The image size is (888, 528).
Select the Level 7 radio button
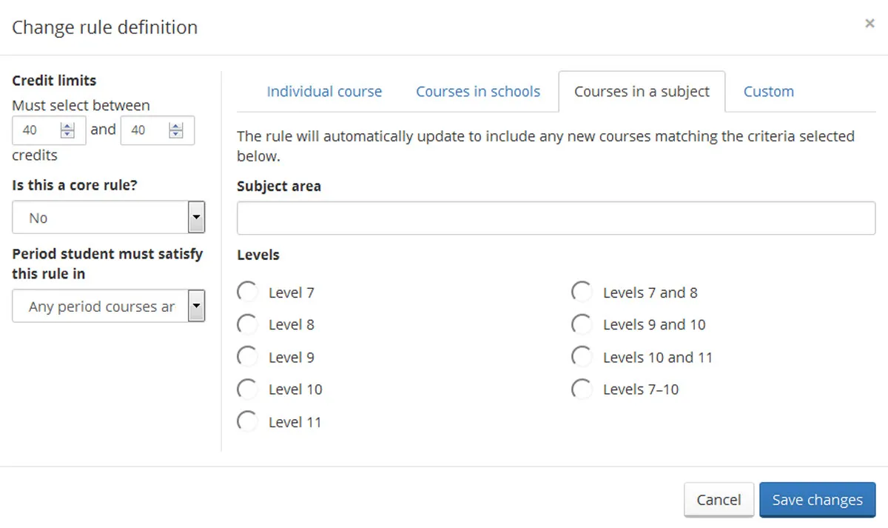click(x=247, y=293)
